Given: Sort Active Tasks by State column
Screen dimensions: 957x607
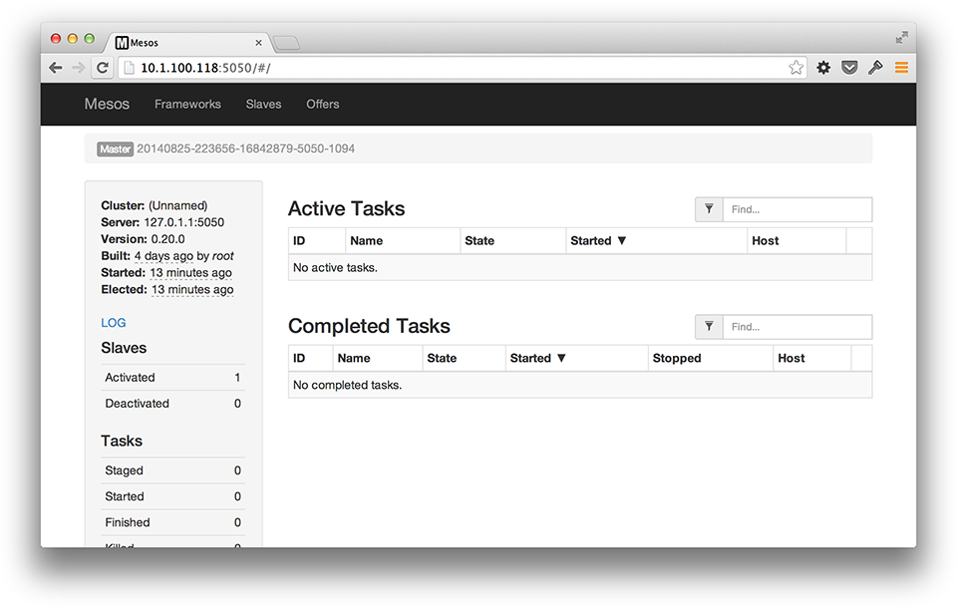Looking at the screenshot, I should pos(479,241).
